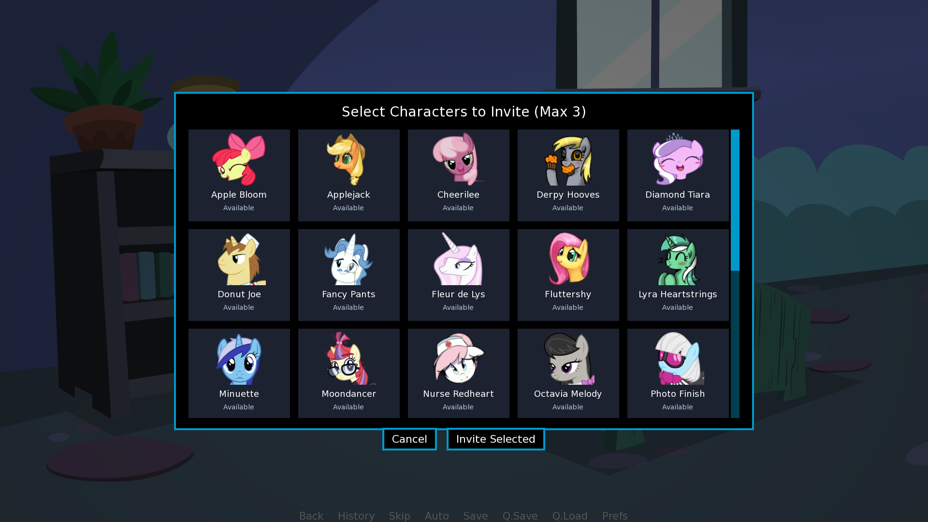This screenshot has width=928, height=522.
Task: Toggle Minuette's character card
Action: [239, 373]
